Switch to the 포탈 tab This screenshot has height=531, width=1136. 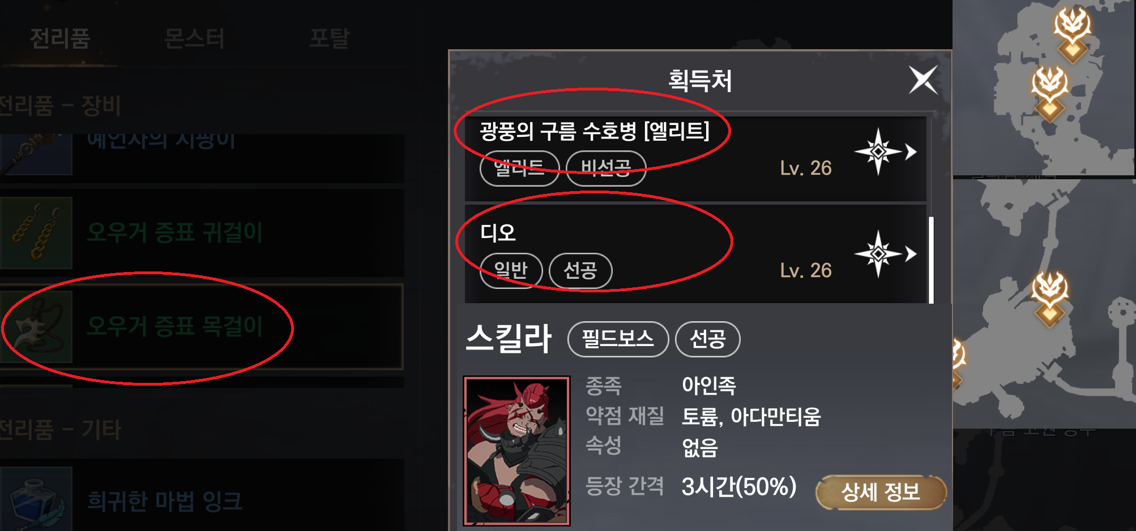coord(329,38)
